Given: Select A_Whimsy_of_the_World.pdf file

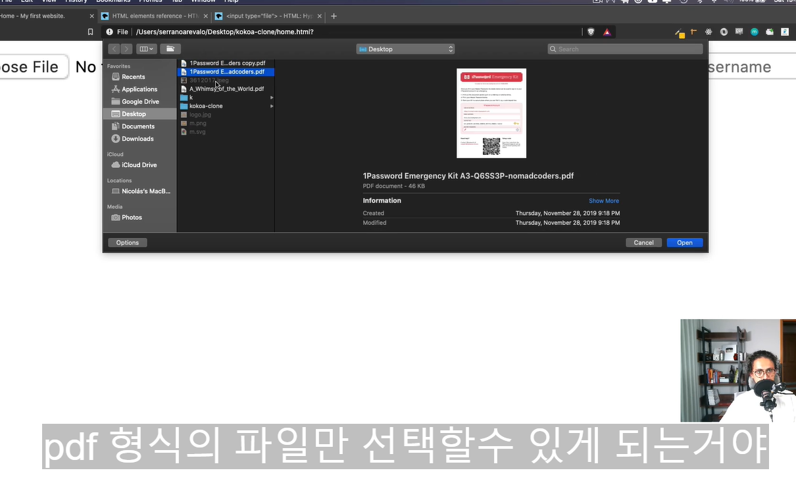Looking at the screenshot, I should coord(226,89).
